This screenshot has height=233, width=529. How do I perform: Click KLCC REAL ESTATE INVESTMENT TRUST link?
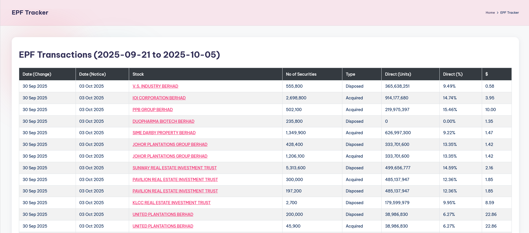coord(171,203)
